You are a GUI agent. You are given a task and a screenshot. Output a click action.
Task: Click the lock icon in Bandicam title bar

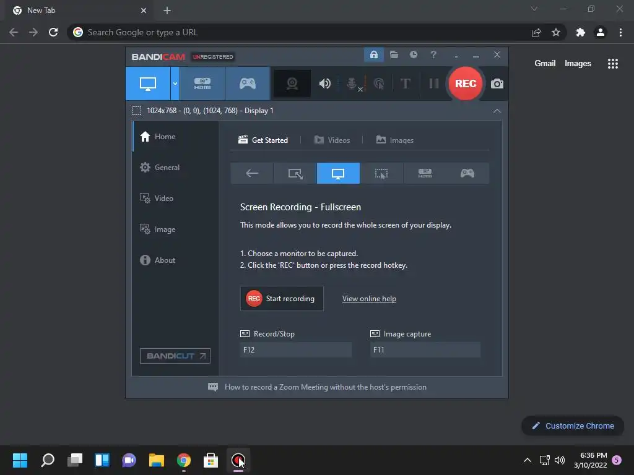[x=373, y=54]
